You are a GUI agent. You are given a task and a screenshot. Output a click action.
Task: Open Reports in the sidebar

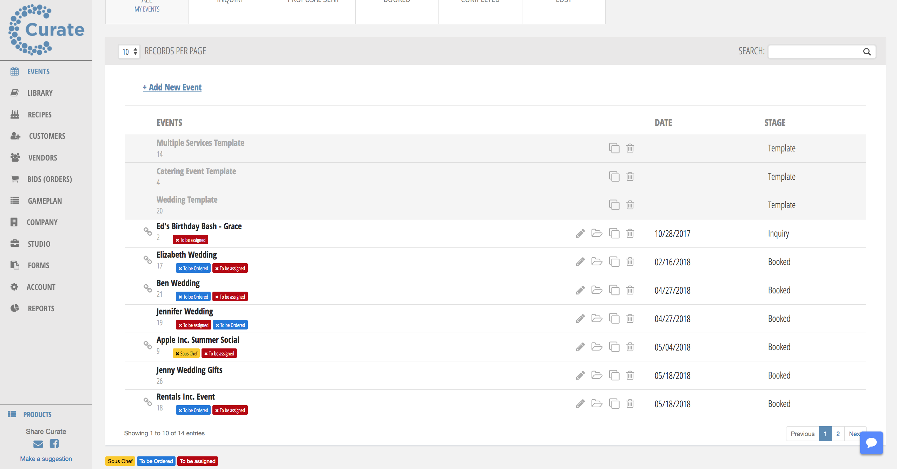[x=41, y=308]
